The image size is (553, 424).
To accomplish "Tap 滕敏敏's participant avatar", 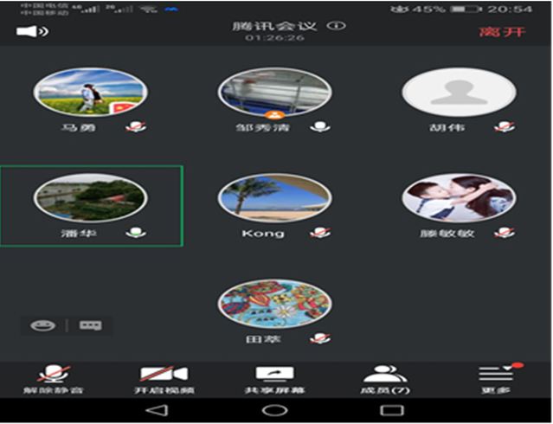I will tap(459, 198).
